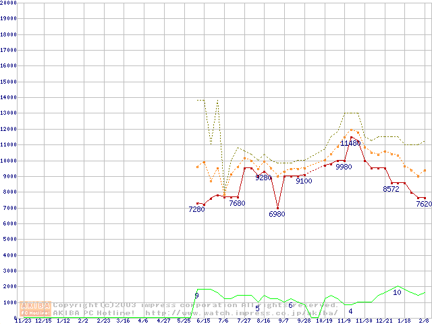The width and height of the screenshot is (432, 324).
Task: Select the 12/21 date on x-axis
Action: click(x=383, y=321)
